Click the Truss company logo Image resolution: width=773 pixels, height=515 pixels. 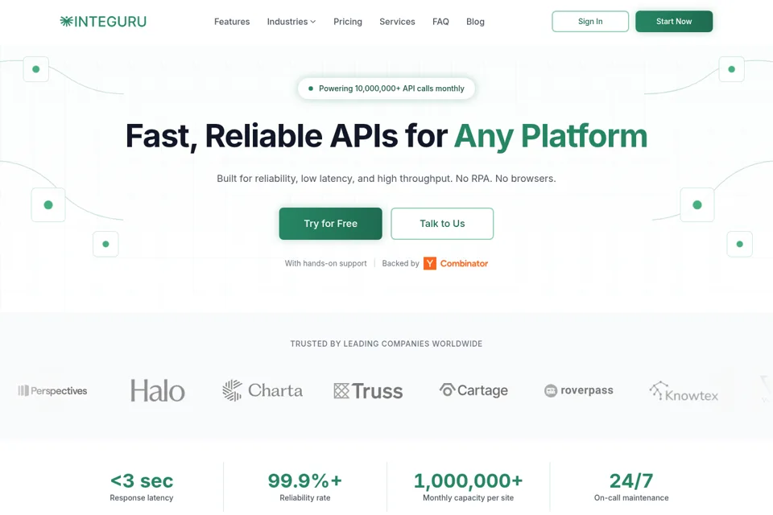[x=368, y=391]
